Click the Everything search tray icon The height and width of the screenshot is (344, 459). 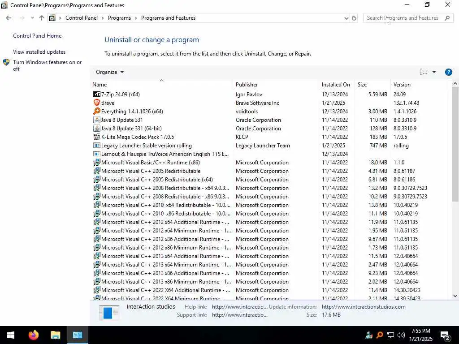(380, 335)
